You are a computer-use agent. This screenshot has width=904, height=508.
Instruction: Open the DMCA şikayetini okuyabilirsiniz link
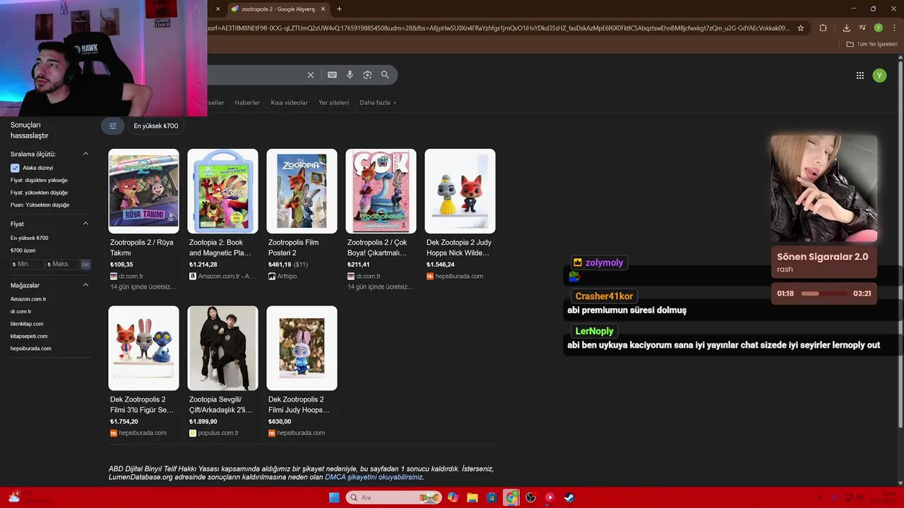(x=374, y=477)
